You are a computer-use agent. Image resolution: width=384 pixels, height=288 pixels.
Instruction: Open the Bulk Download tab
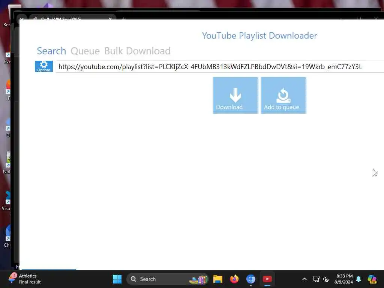(x=137, y=51)
